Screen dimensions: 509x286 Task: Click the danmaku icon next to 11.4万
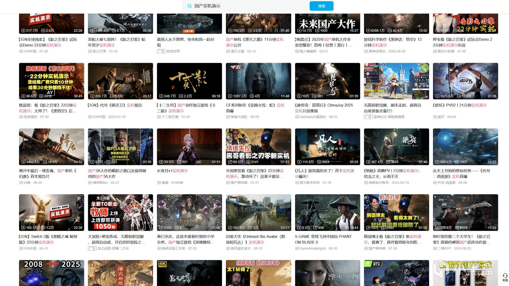(x=45, y=162)
